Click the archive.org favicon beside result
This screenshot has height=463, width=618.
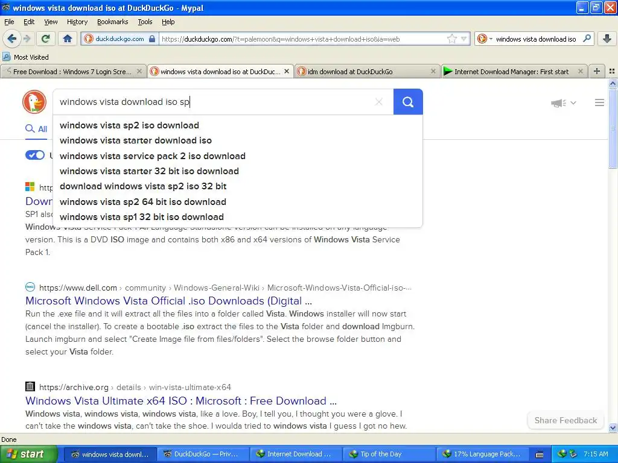coord(30,386)
